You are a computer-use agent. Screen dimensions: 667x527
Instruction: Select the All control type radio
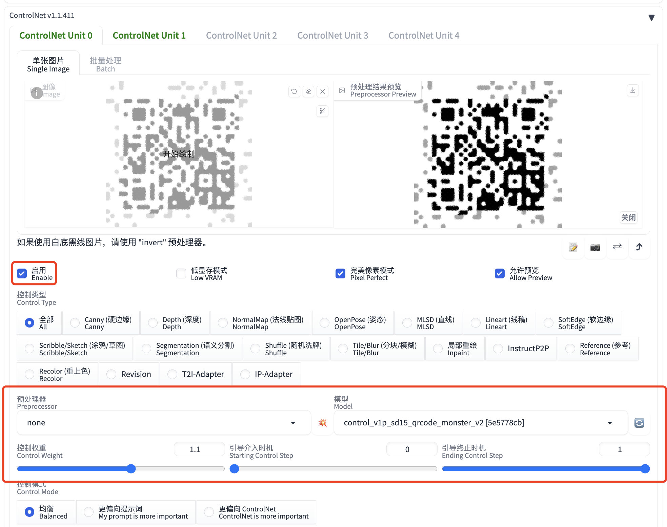[x=39, y=323]
